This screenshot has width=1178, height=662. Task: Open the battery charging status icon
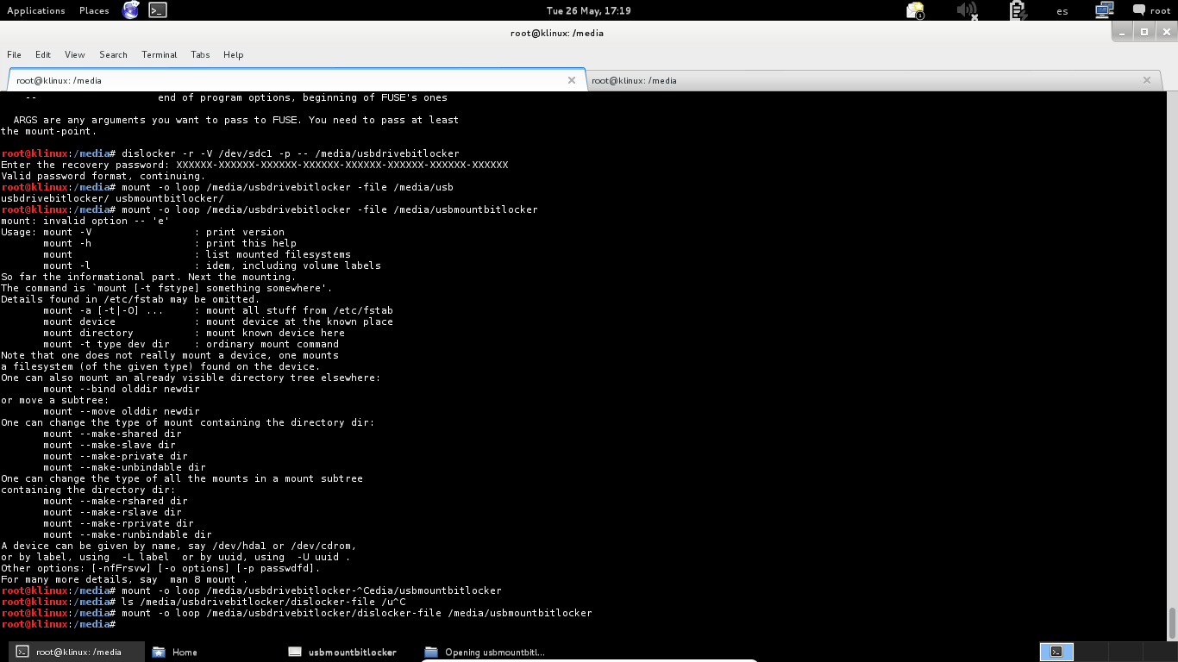pos(1018,10)
